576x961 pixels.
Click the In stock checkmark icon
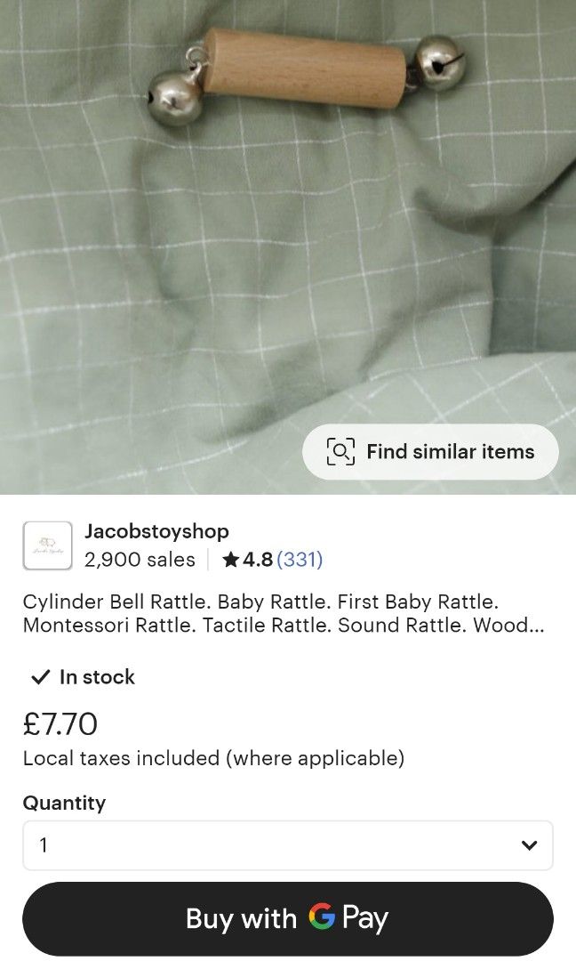[x=39, y=677]
